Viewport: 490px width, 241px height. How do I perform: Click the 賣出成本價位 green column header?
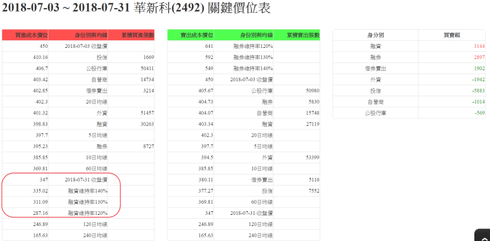pos(191,35)
